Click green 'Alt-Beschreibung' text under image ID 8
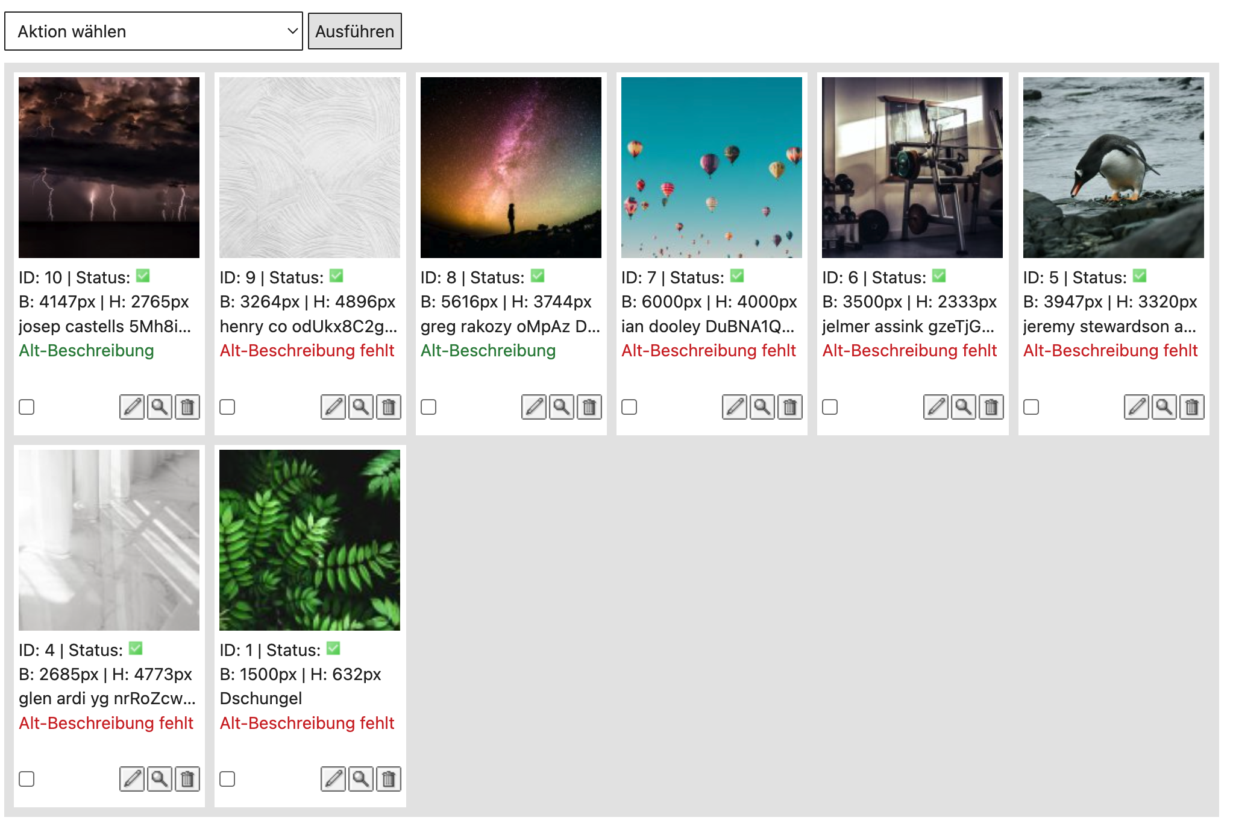Image resolution: width=1233 pixels, height=826 pixels. click(488, 350)
